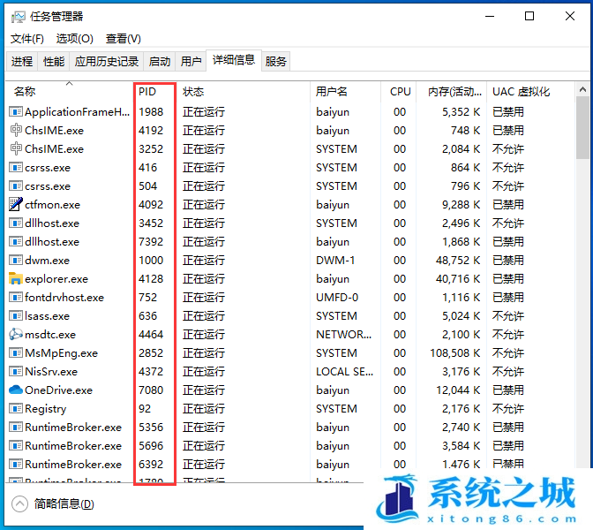
Task: Click the first ChsIME.exe icon
Action: tap(16, 131)
